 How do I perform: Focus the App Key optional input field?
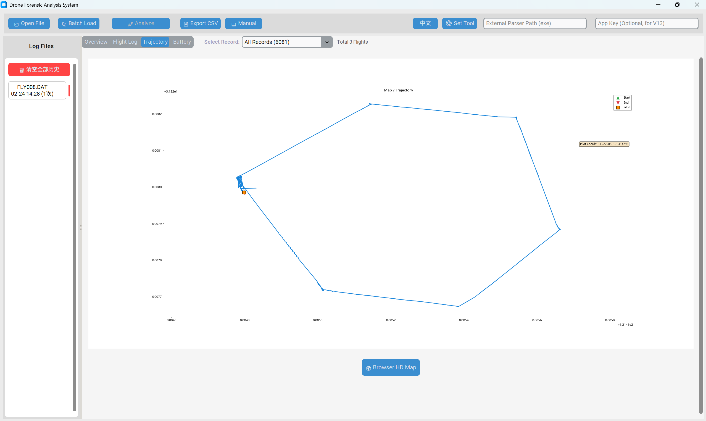click(x=646, y=23)
